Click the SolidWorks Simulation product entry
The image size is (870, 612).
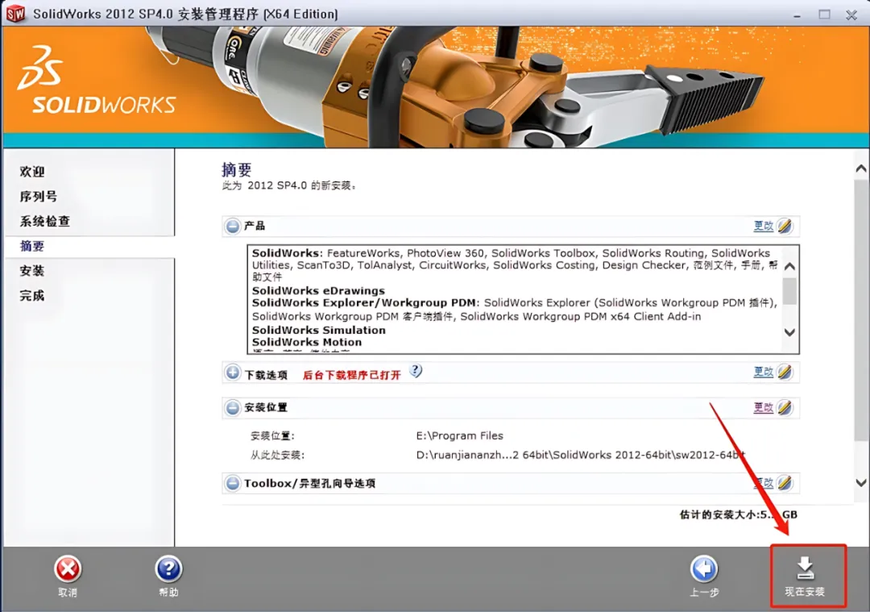click(x=319, y=330)
